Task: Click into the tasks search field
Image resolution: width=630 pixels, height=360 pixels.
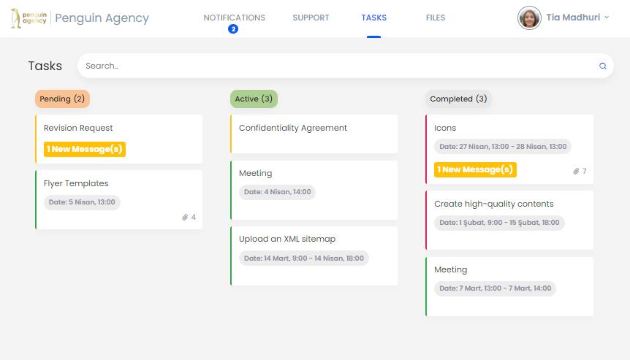Action: tap(336, 66)
